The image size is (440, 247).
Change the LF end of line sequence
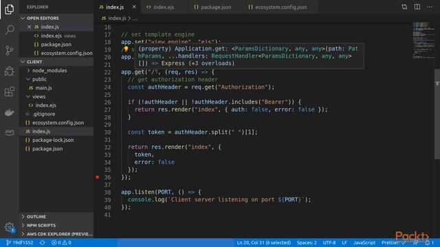344,242
